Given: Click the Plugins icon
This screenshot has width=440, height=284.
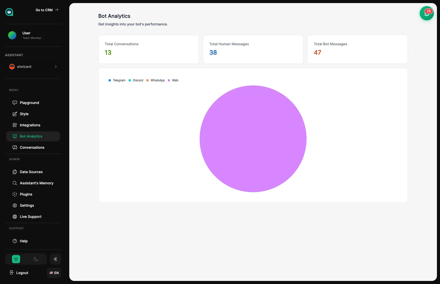Looking at the screenshot, I should click(x=15, y=194).
